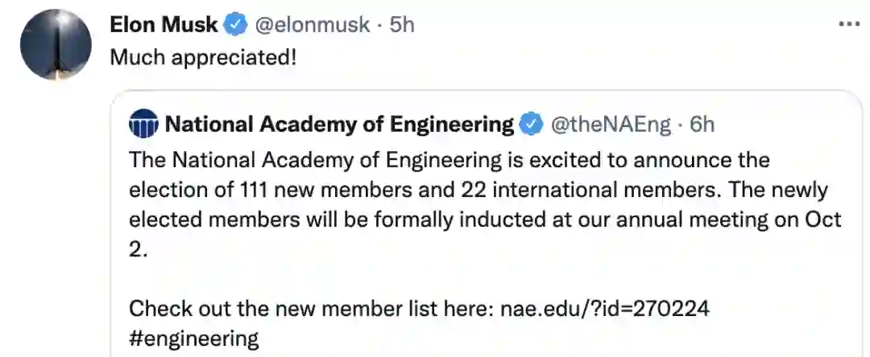
Task: Open the National Academy of Engineering account name
Action: (339, 125)
